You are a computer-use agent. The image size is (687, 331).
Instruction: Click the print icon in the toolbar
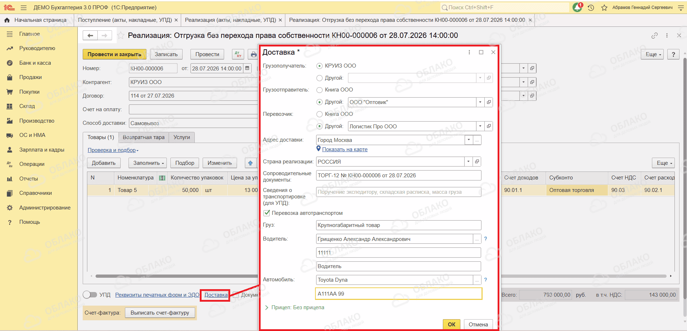point(253,54)
